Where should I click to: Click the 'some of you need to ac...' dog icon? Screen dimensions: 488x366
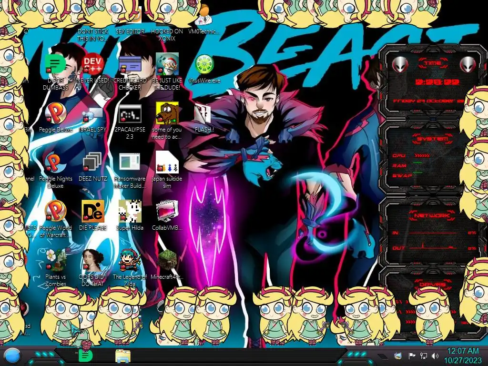[x=167, y=113]
